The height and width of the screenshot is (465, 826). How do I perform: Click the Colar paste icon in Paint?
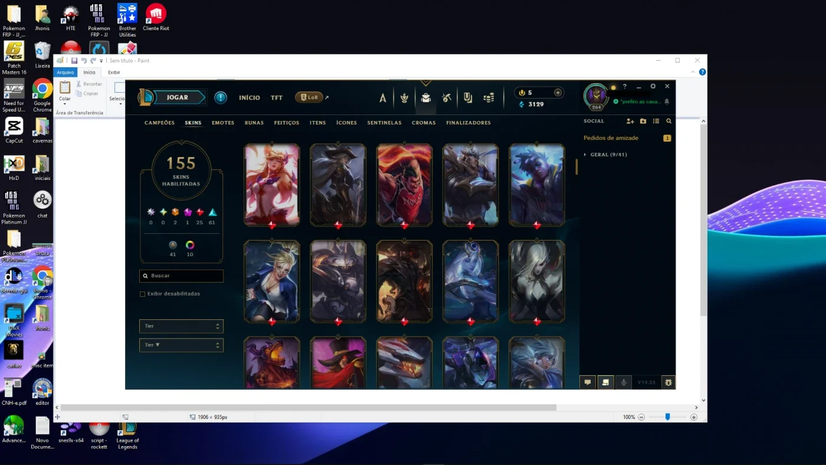65,87
